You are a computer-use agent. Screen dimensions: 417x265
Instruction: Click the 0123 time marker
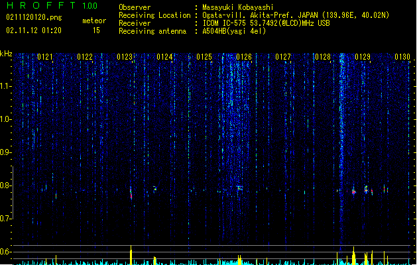[125, 57]
